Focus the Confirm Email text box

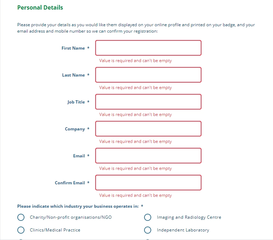point(148,183)
